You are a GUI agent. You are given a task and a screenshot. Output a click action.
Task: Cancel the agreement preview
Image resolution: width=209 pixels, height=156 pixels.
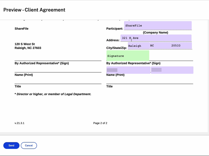point(29,146)
